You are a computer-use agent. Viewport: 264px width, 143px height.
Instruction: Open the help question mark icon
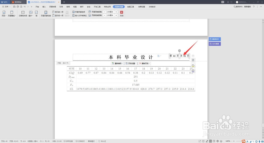click(254, 7)
